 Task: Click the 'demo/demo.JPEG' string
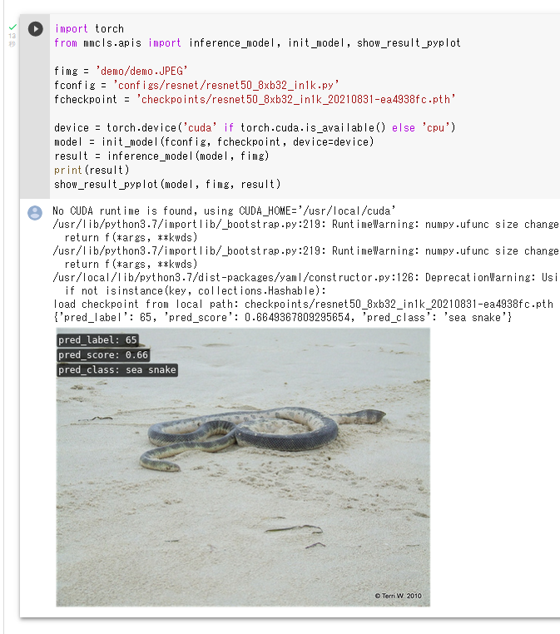[x=141, y=72]
